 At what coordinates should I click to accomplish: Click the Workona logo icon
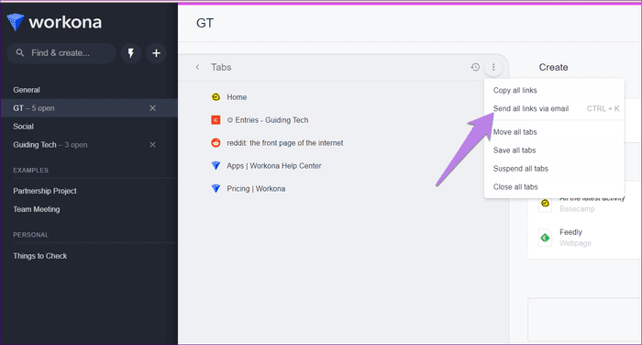16,22
